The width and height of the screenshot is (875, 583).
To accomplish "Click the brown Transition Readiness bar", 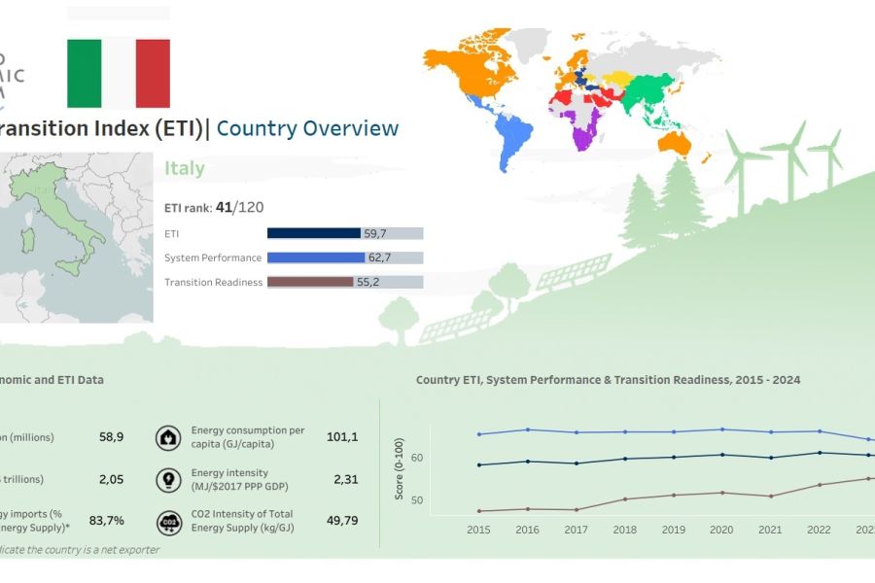I will click(310, 282).
